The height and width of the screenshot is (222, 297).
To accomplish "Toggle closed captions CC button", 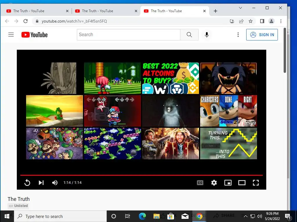I will pos(200,183).
